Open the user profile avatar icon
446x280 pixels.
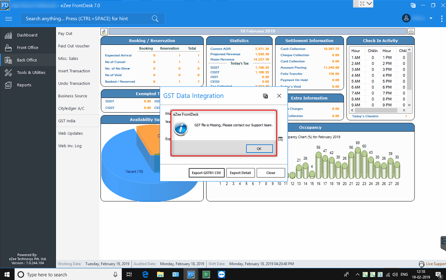pyautogui.click(x=406, y=18)
